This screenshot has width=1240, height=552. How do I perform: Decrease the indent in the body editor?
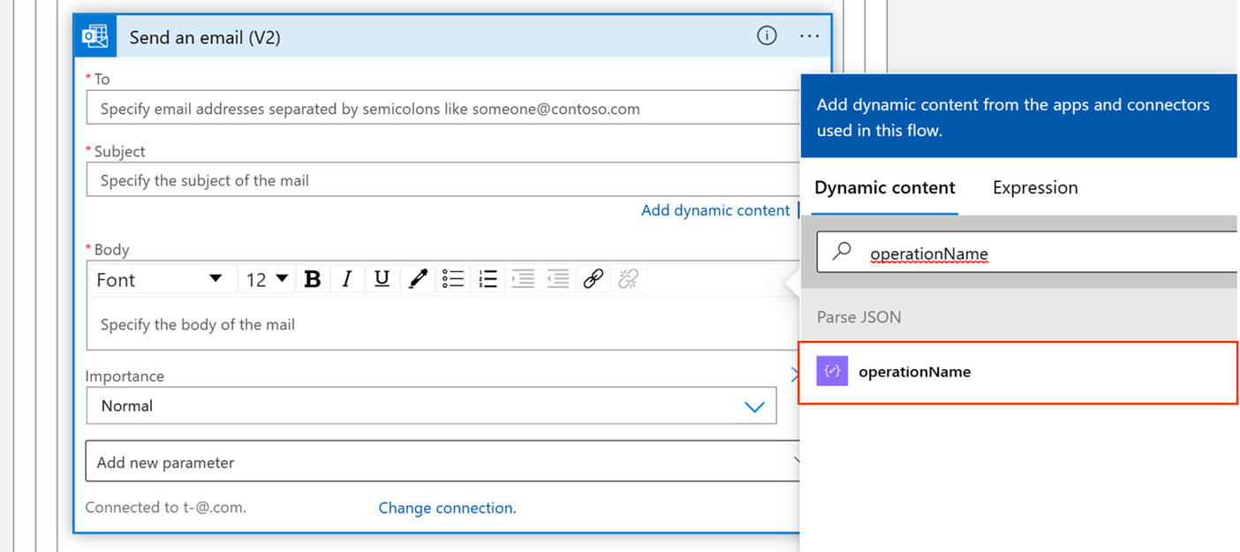coord(558,279)
